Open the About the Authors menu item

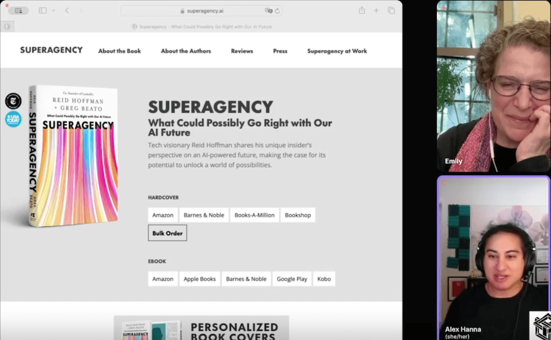click(186, 51)
